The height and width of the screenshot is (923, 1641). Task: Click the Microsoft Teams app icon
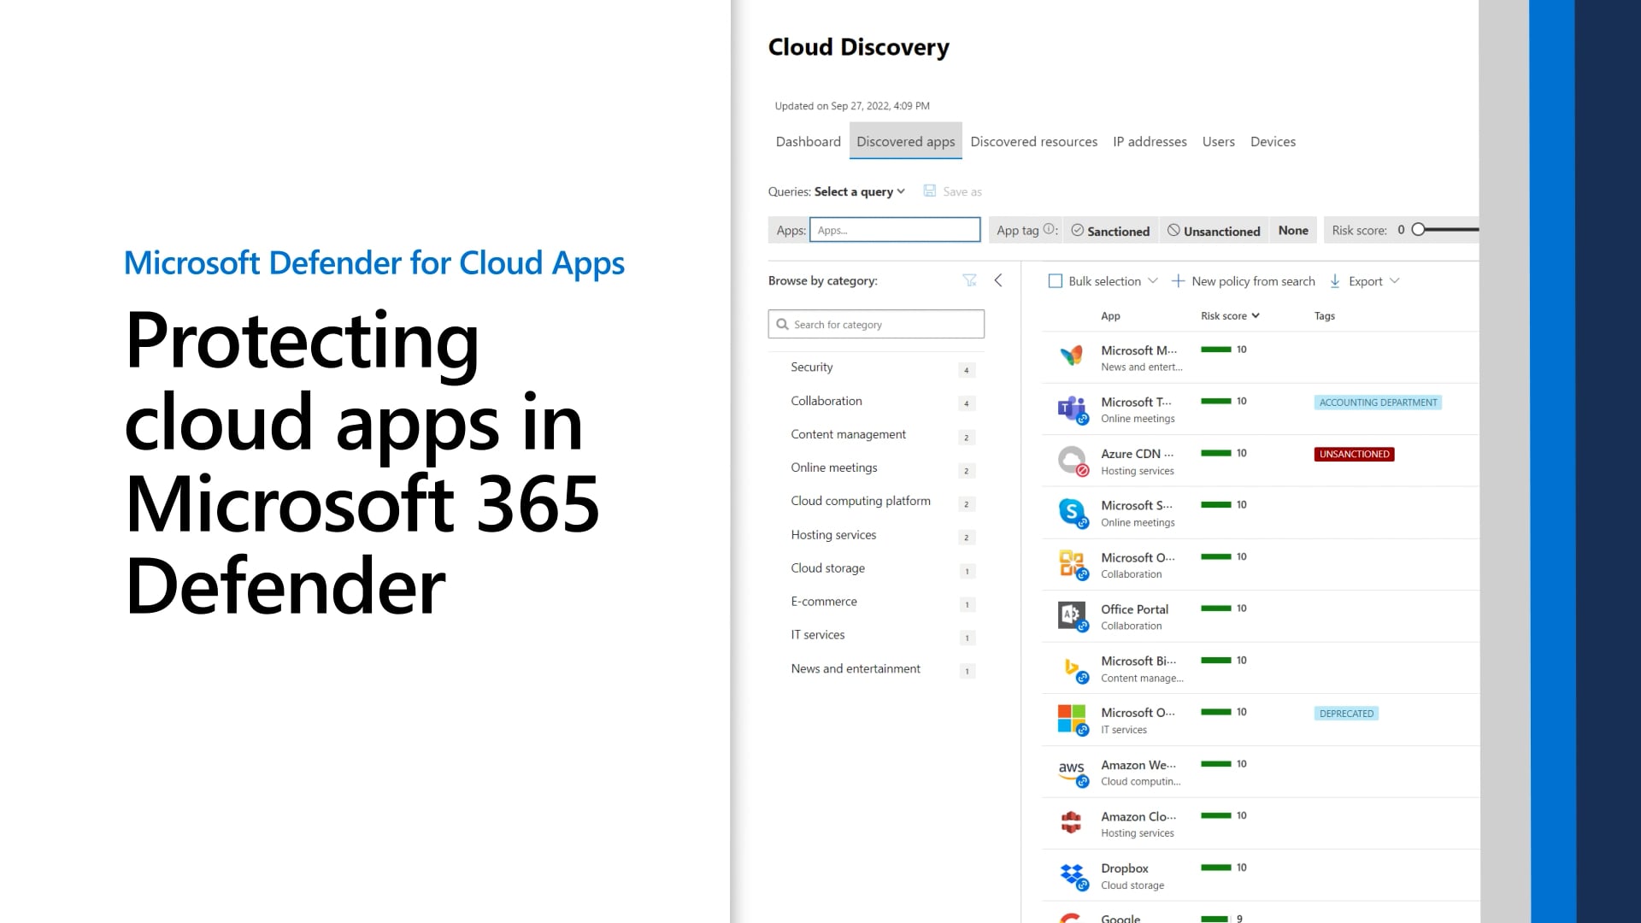click(x=1071, y=409)
